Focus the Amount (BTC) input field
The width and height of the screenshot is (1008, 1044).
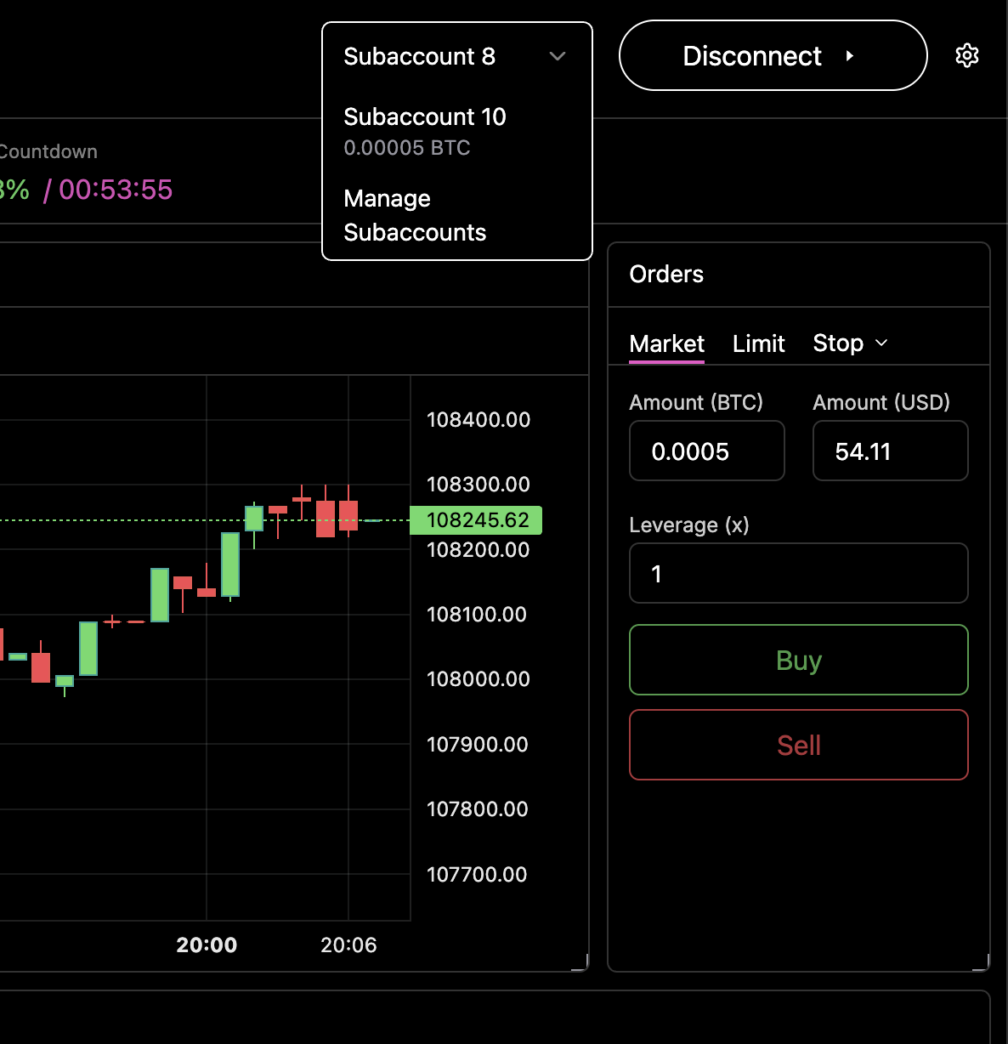[x=706, y=451]
